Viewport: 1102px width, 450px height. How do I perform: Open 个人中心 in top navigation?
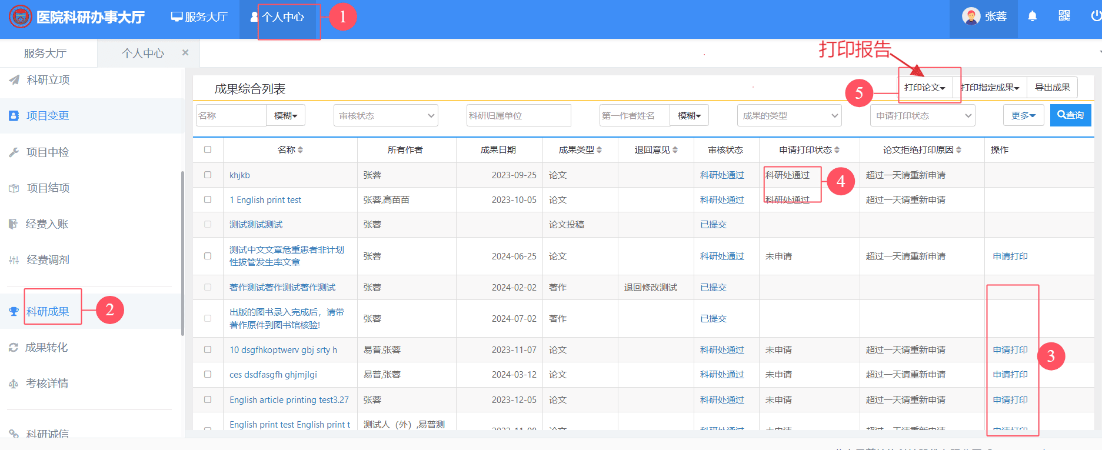click(x=278, y=17)
